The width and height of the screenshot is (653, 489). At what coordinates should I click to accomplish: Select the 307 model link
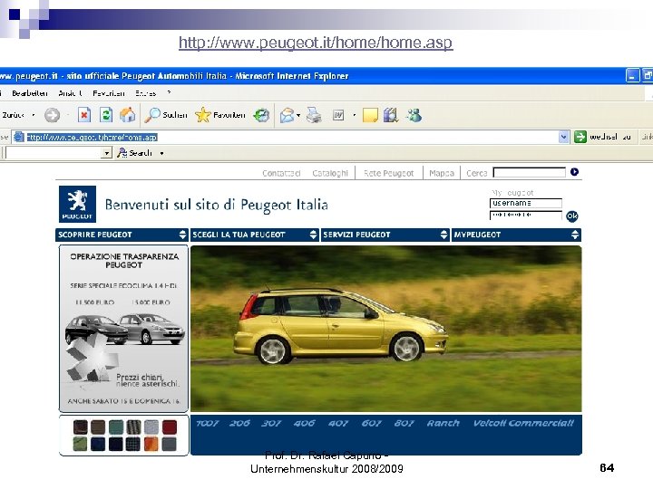(x=271, y=423)
